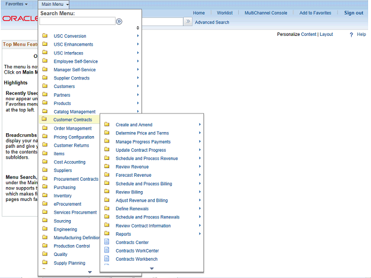Click the Contracts WorkCenter page icon
Viewport: 371px width, 278px height.
(x=107, y=250)
